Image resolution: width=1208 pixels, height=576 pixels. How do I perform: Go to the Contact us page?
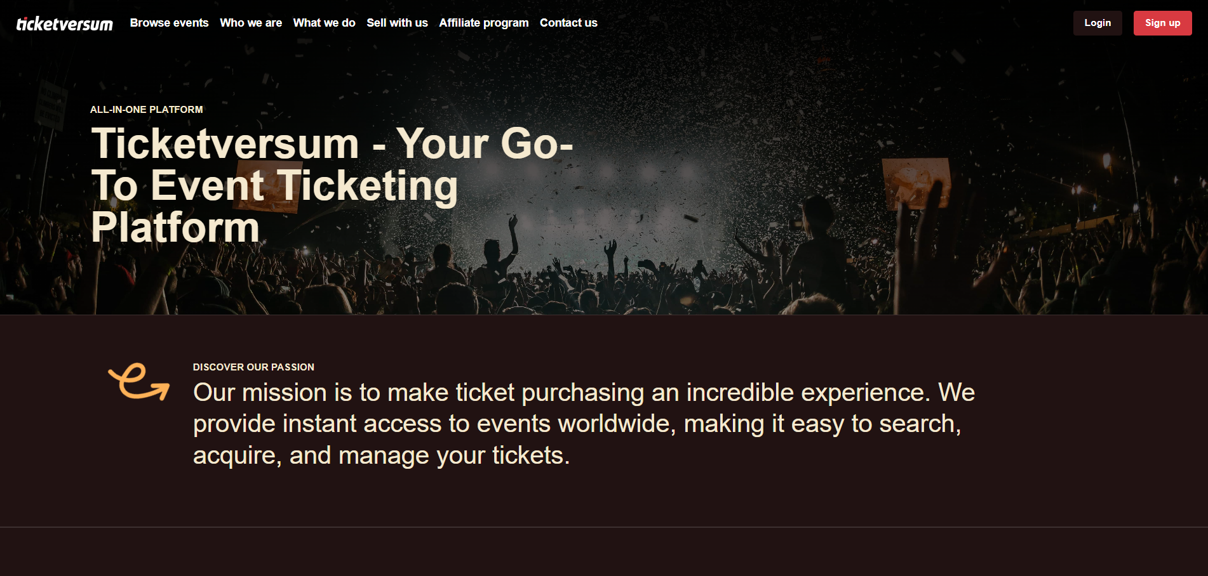pos(568,23)
